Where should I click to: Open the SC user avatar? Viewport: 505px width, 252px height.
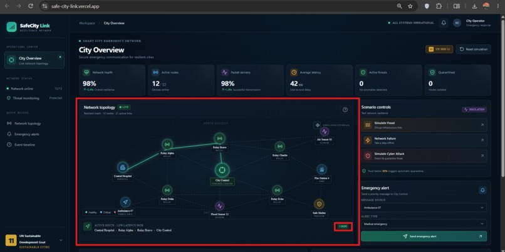(457, 23)
